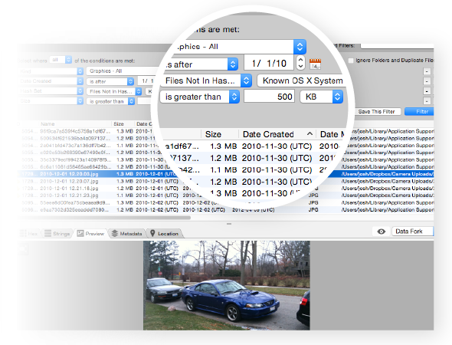
Task: Select file 6c6a11081d59465ae68429b...
Action: (x=76, y=166)
